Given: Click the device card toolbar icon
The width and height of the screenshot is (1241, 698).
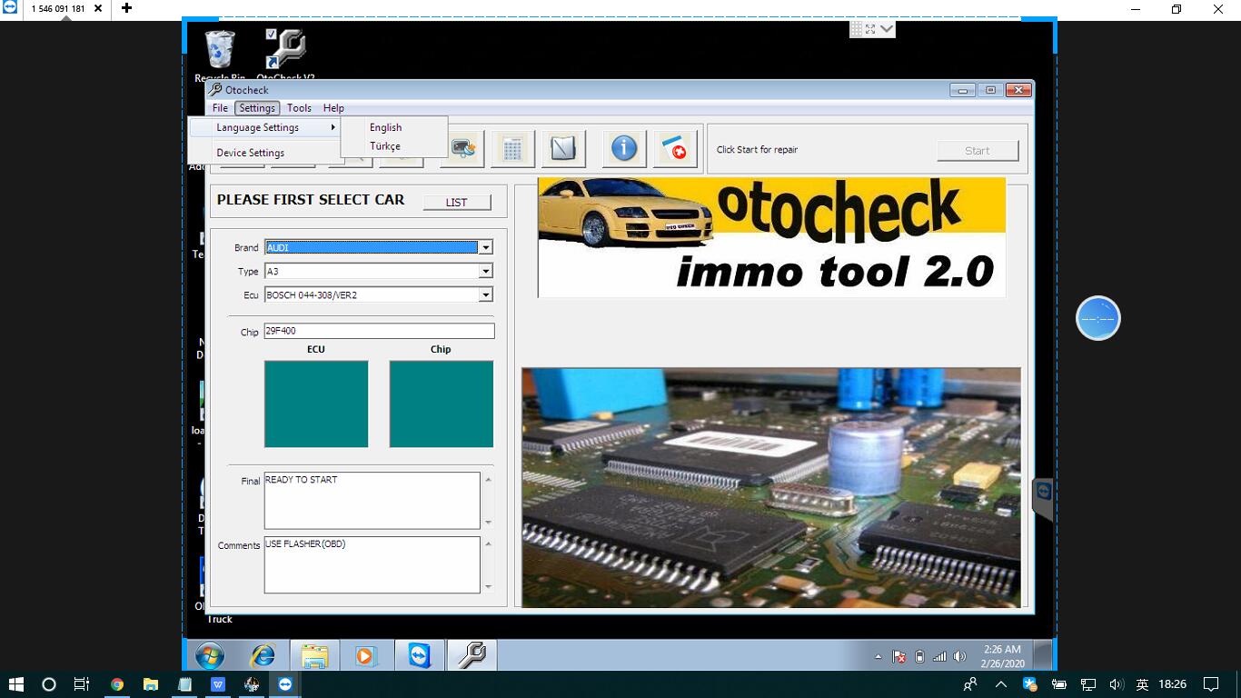Looking at the screenshot, I should (462, 149).
